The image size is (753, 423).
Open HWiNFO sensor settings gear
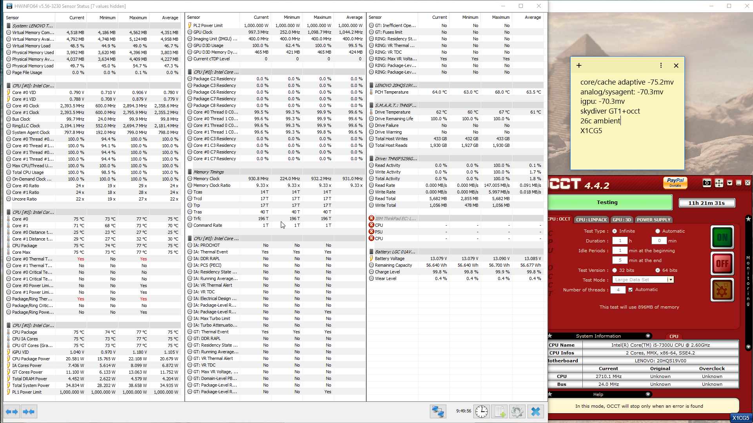[517, 412]
